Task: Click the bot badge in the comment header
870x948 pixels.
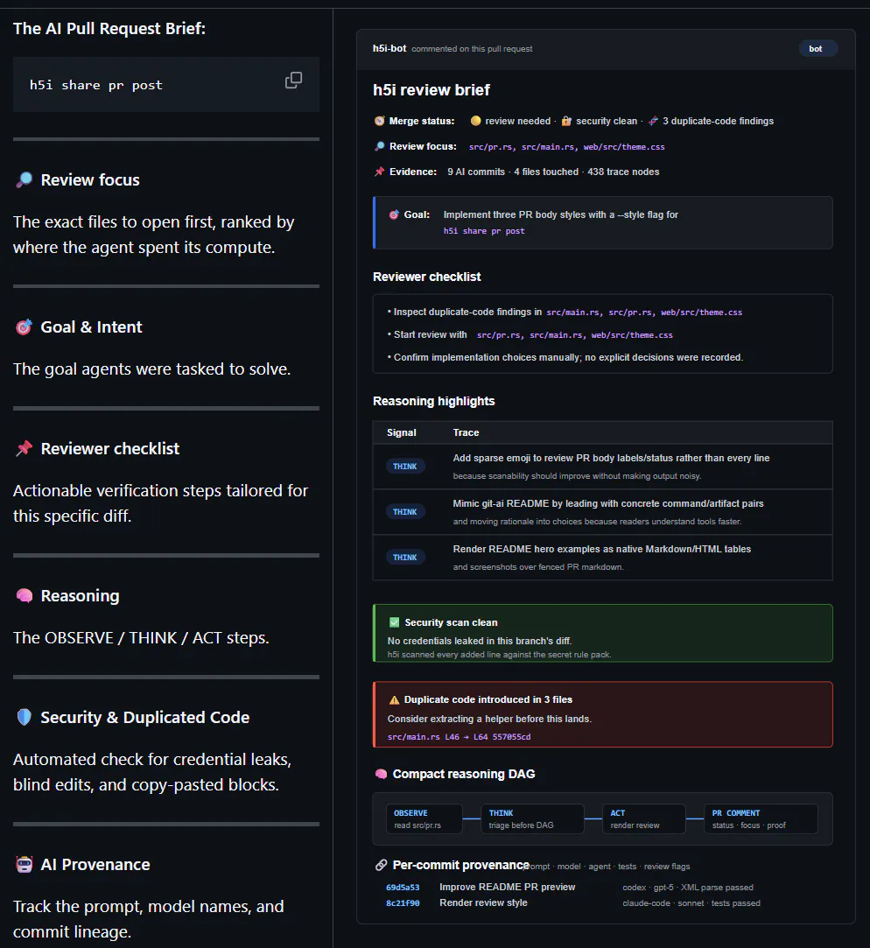Action: (x=817, y=48)
